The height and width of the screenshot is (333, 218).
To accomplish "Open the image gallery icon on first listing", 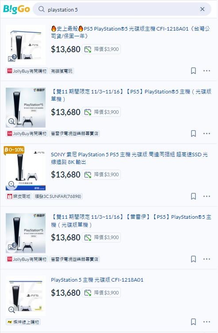I will point(12,58).
